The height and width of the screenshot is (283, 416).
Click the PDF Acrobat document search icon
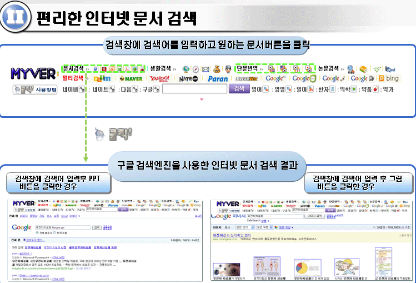tap(127, 69)
